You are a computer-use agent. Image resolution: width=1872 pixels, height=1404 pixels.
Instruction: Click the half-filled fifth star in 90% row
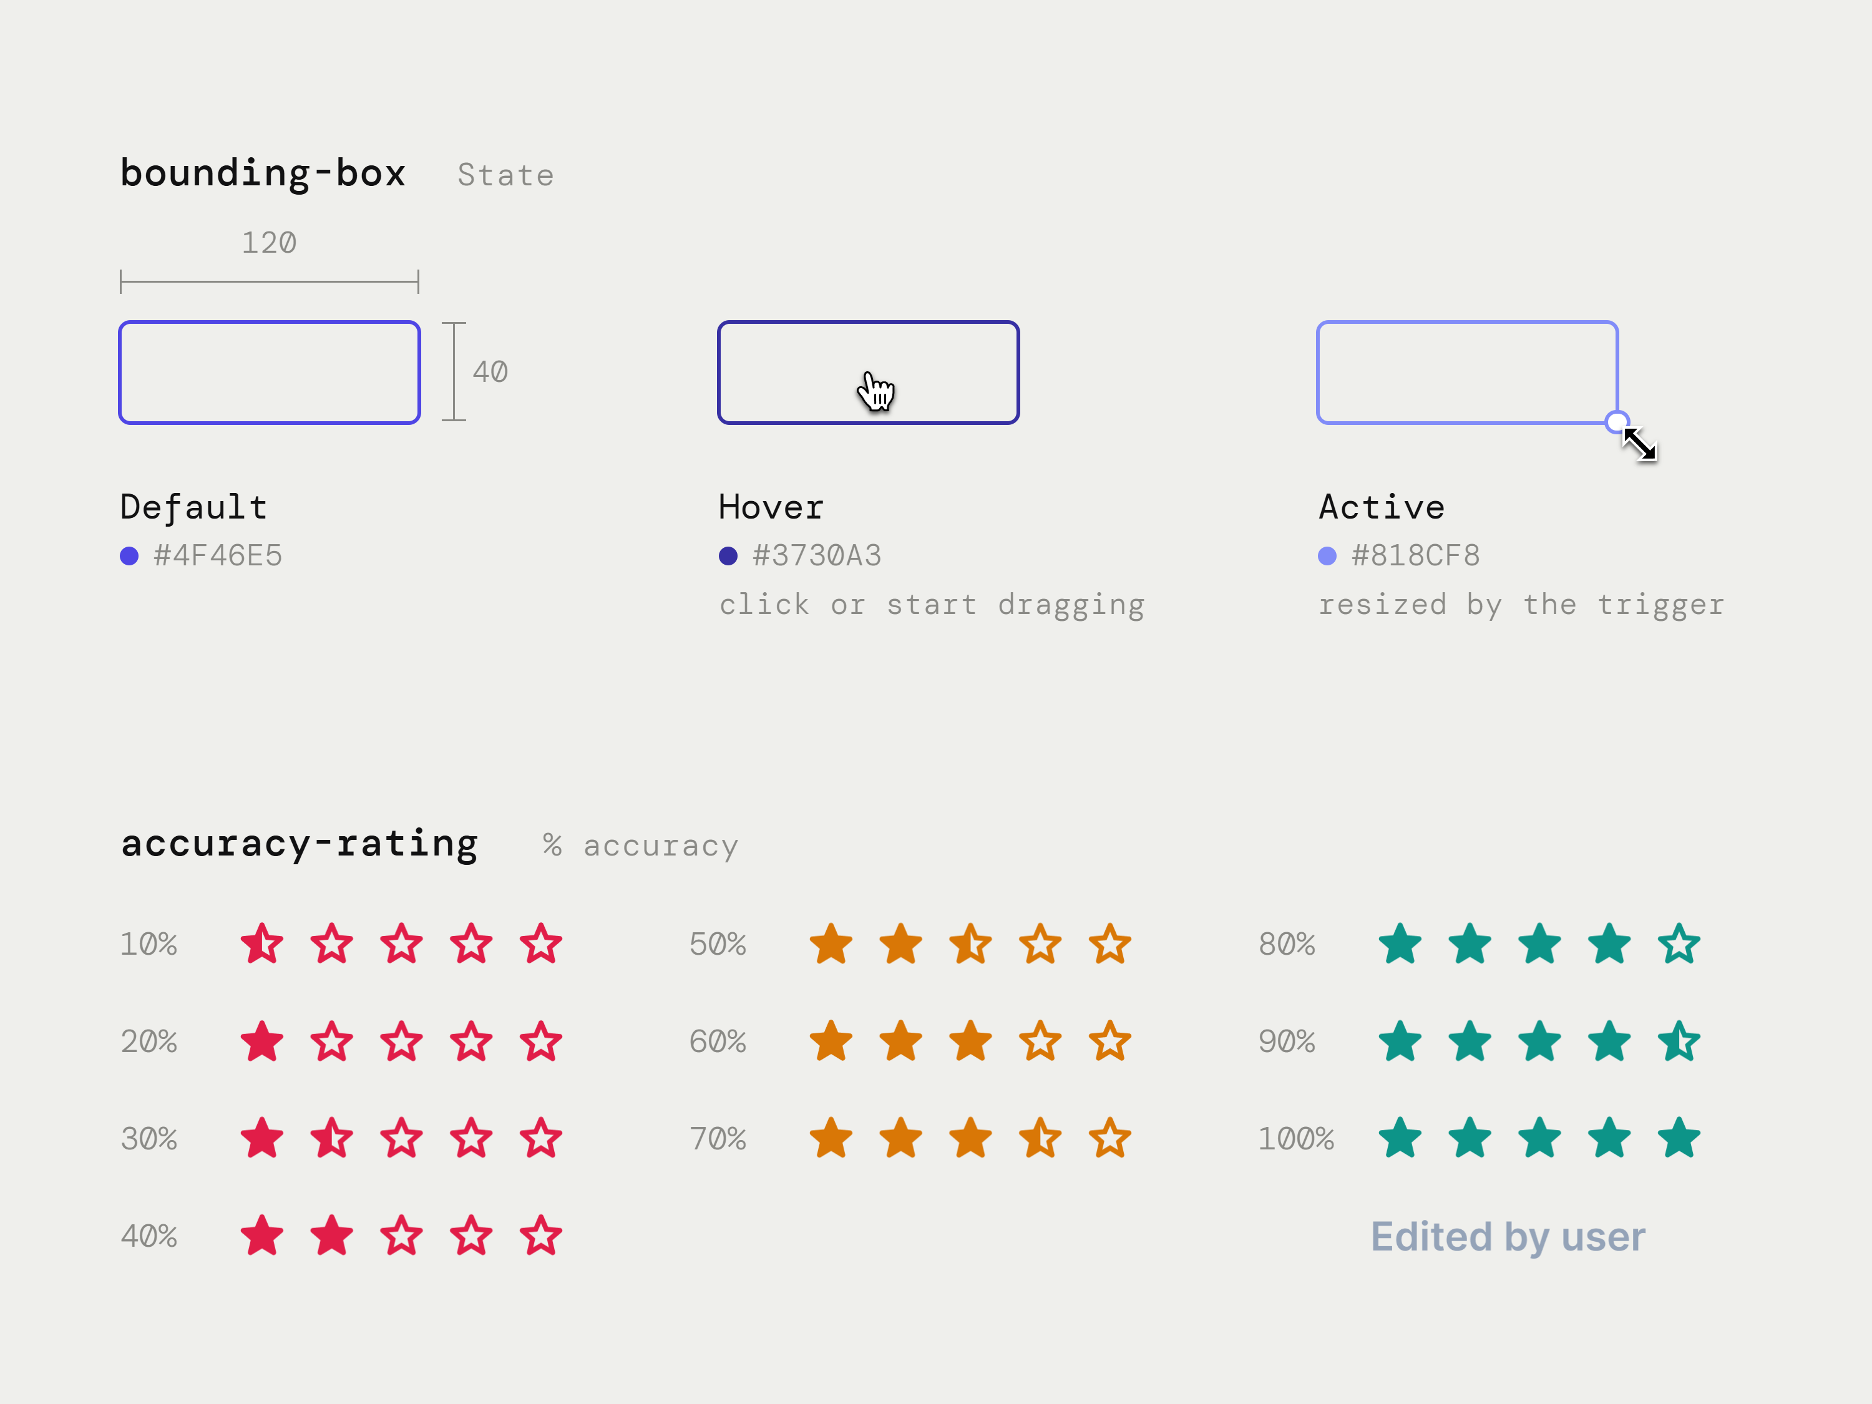click(x=1679, y=1041)
